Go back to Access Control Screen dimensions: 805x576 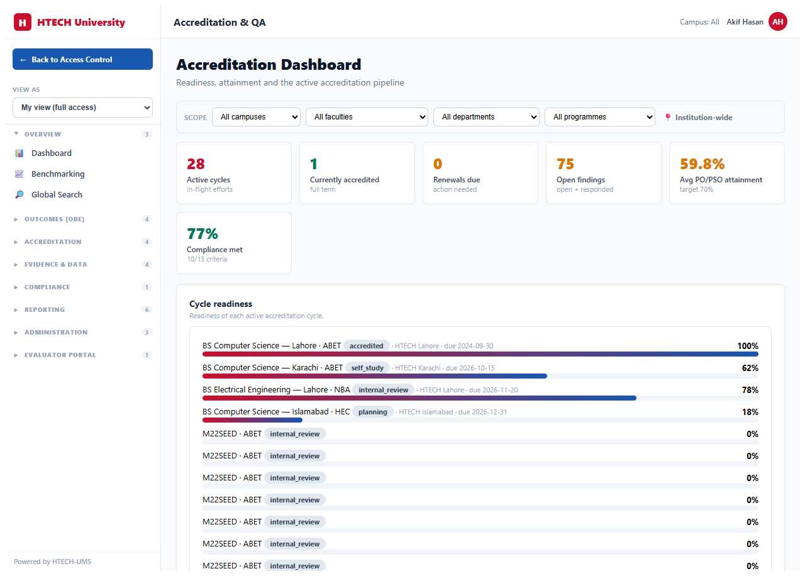82,59
